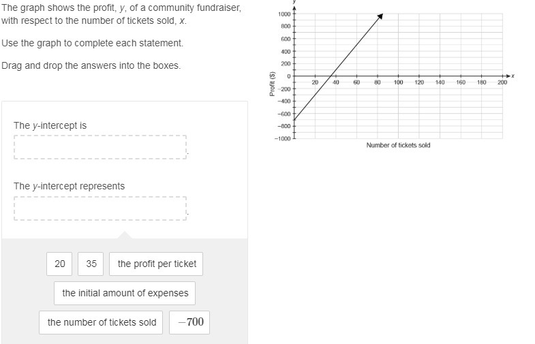Select the answer tile labeled 20
Screen dimensions: 535x344
[x=59, y=264]
